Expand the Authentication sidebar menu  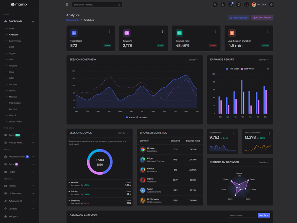pyautogui.click(x=19, y=156)
